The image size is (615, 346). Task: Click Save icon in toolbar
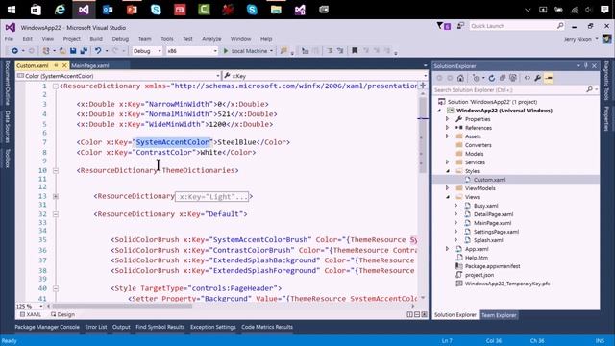click(73, 51)
